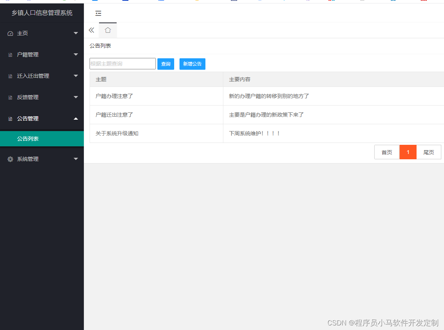
Task: Click the 新增公告 button
Action: (192, 64)
